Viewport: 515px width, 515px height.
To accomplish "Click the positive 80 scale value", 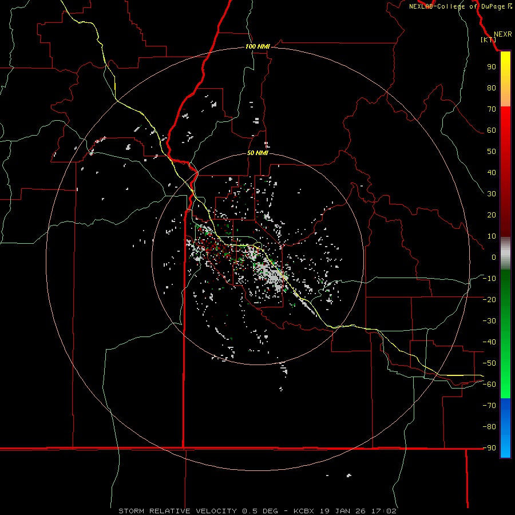I will coord(492,88).
